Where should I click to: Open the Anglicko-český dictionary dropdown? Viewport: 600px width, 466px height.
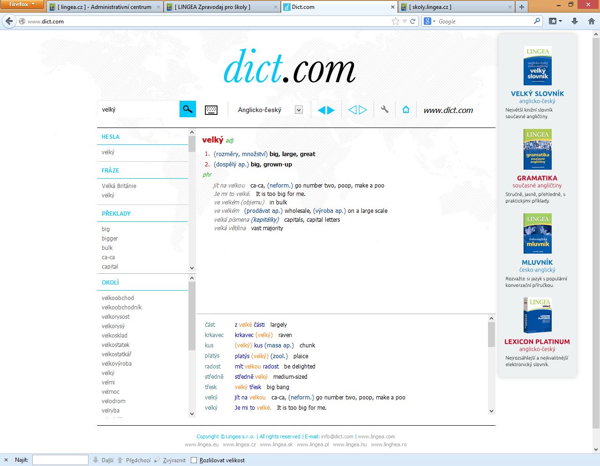point(299,110)
